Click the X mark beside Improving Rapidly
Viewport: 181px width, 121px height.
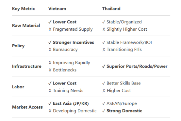point(50,63)
